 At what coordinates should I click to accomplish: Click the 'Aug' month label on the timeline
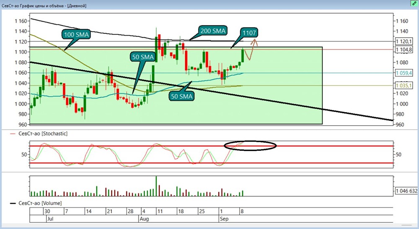[144, 219]
